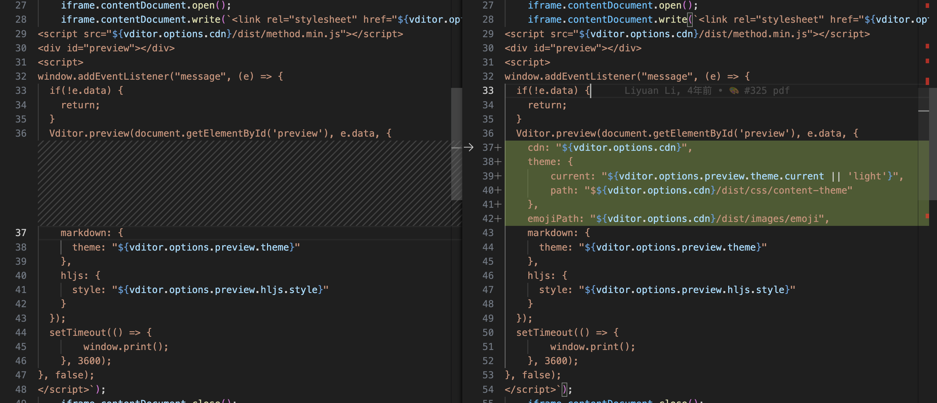Screen dimensions: 937x403
Task: Click the plus marker on line 40
Action: [498, 190]
